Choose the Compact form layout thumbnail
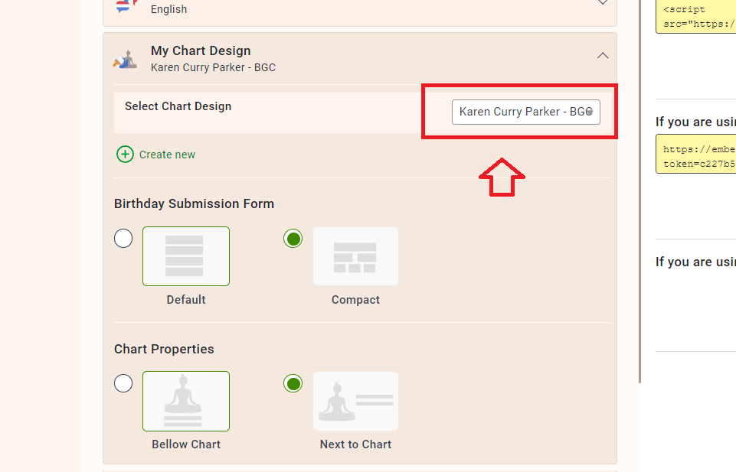736x472 pixels. click(x=356, y=256)
